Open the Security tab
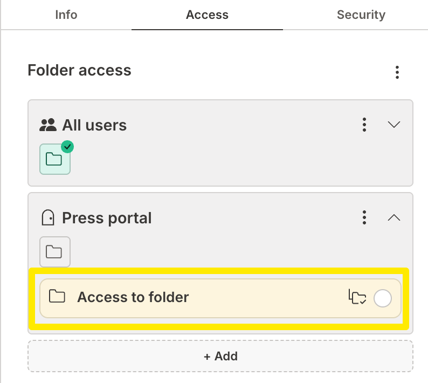The width and height of the screenshot is (428, 383). (x=361, y=15)
